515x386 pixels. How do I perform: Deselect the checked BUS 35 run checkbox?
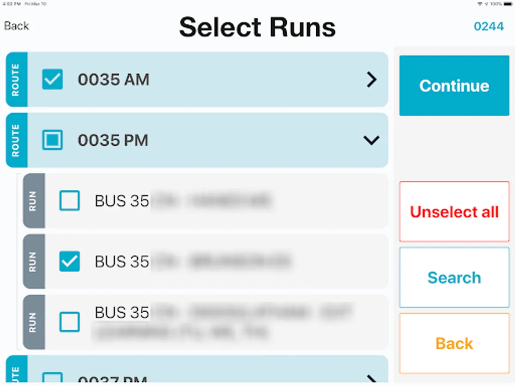pos(70,262)
